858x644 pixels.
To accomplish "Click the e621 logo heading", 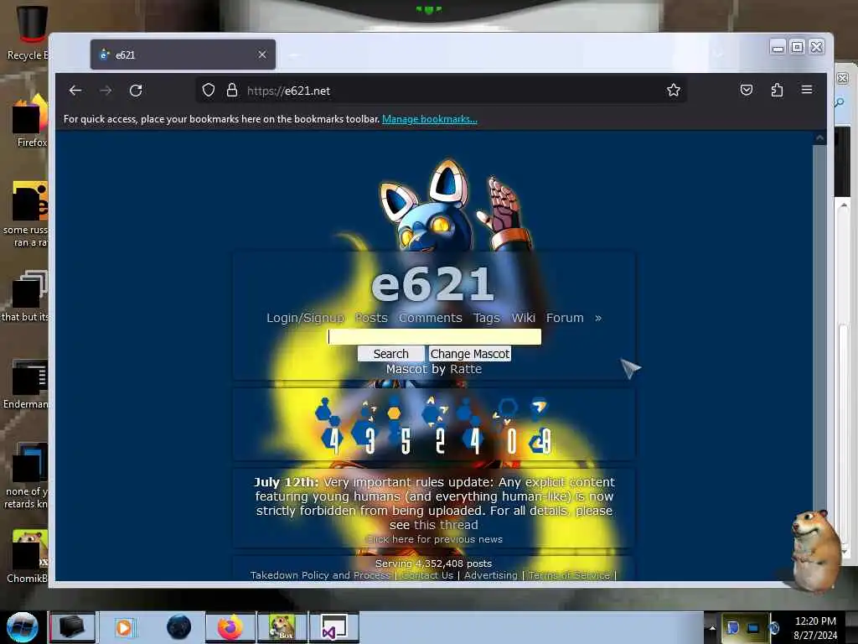I will click(x=432, y=283).
